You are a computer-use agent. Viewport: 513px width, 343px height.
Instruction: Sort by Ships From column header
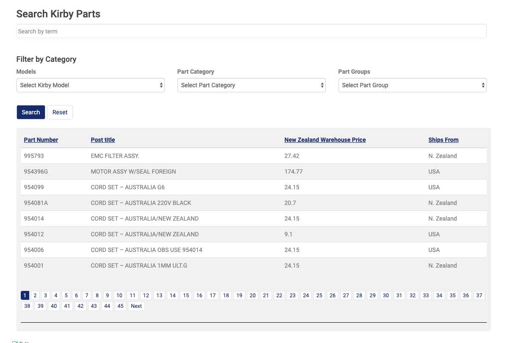pos(444,140)
